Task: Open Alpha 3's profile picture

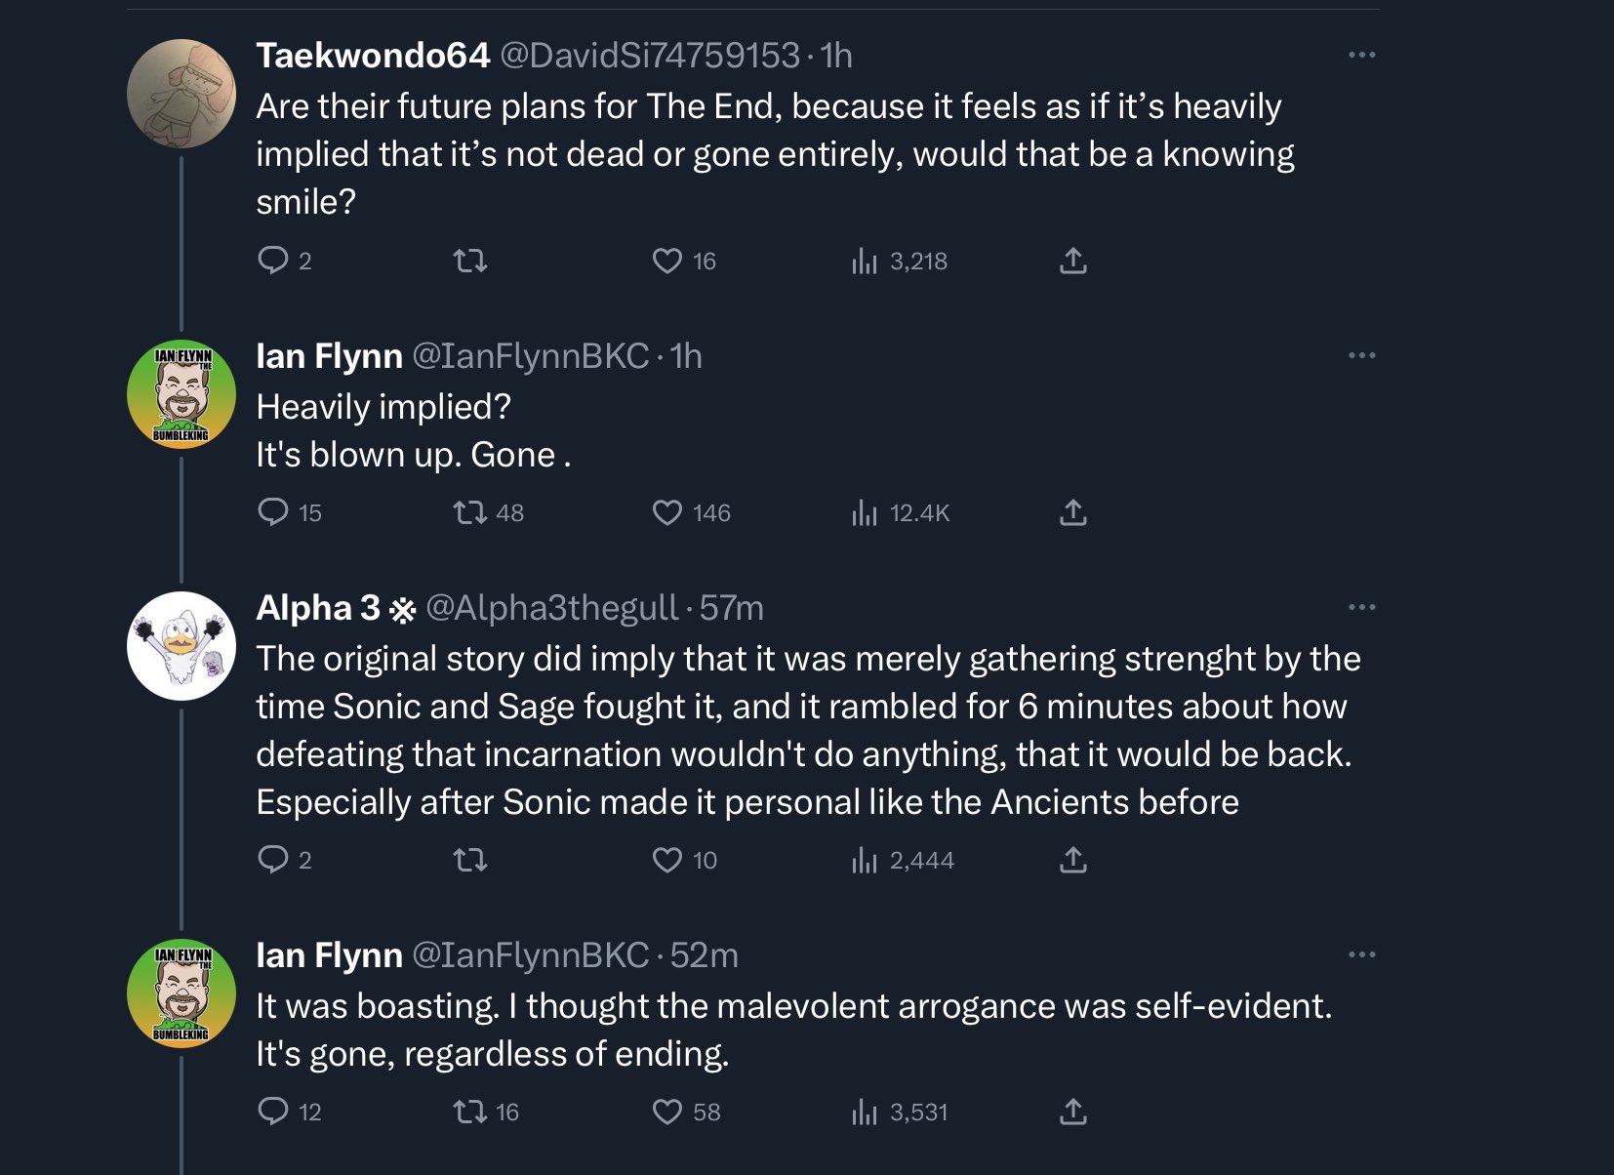Action: coord(182,646)
